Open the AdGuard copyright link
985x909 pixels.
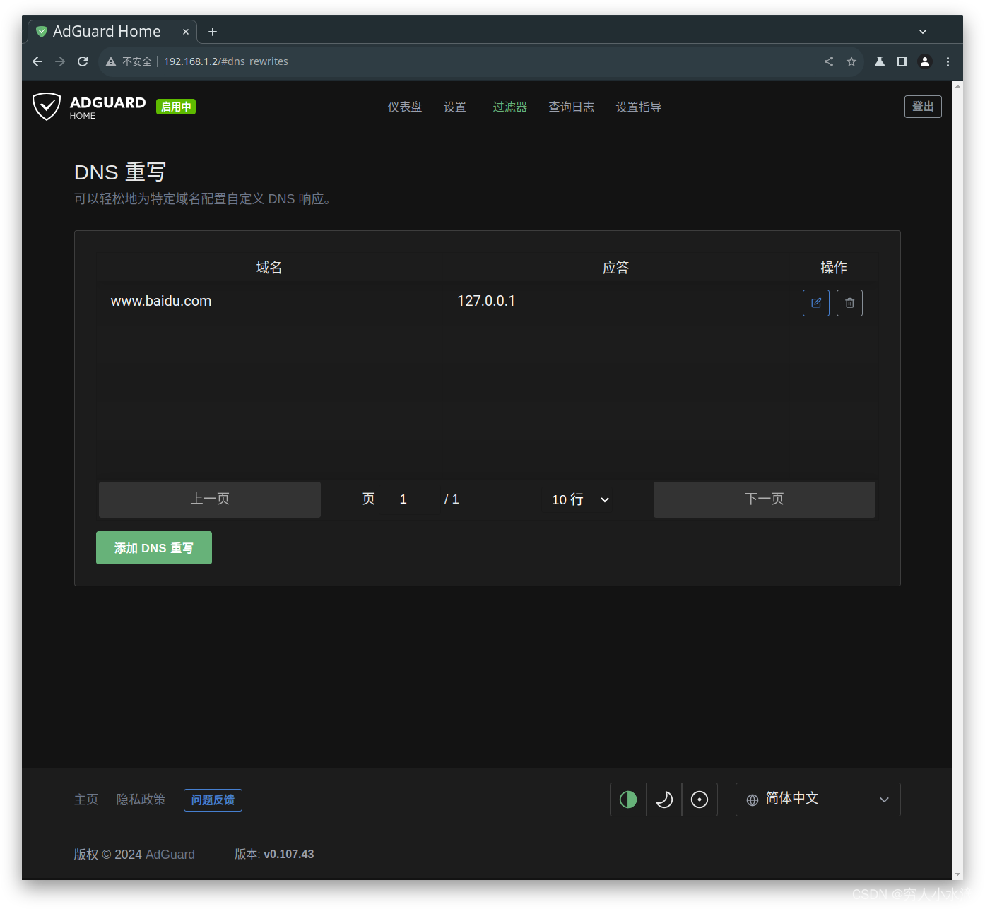pyautogui.click(x=170, y=855)
